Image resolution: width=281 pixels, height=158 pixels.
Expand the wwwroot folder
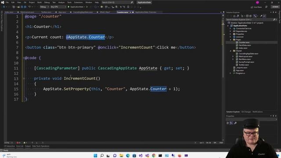231,37
